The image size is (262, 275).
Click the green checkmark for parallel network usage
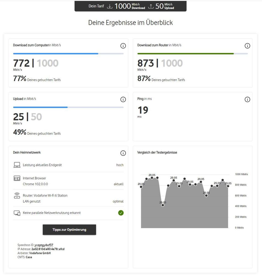point(121,213)
